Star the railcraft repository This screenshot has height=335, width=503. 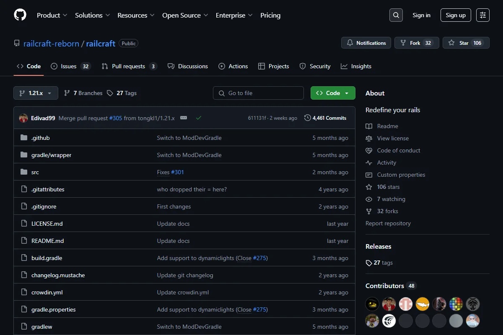tap(466, 43)
